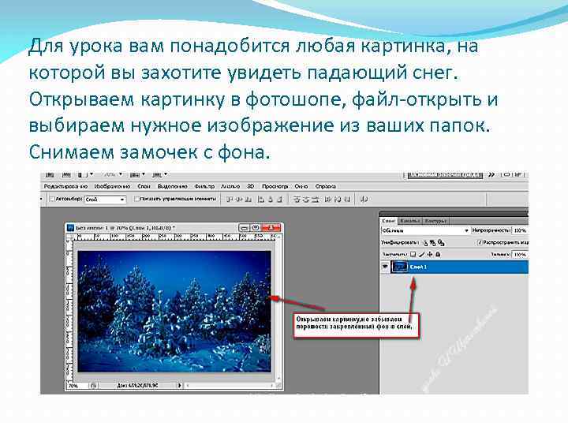Toggle lock all padlock icon
Screen dimensions: 568x426
click(438, 254)
